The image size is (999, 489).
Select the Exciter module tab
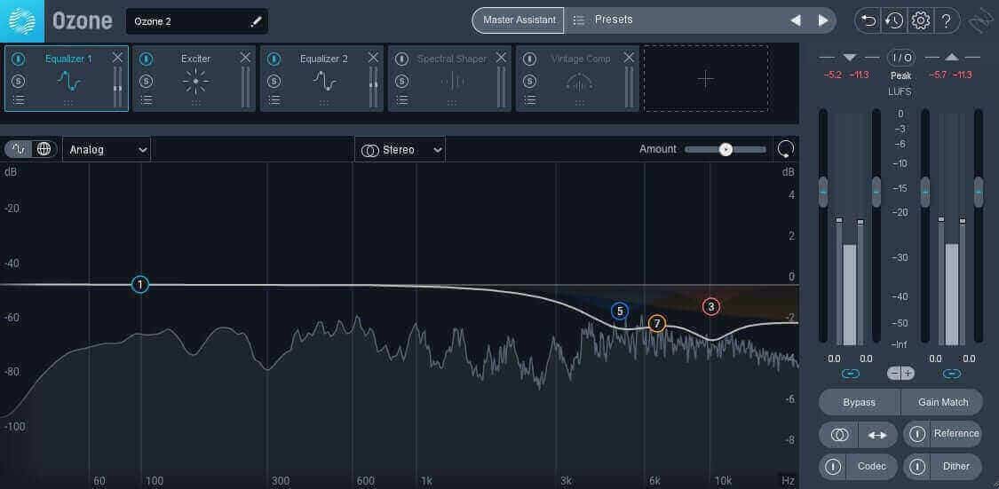tap(195, 78)
